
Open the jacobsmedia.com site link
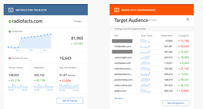pos(123,80)
